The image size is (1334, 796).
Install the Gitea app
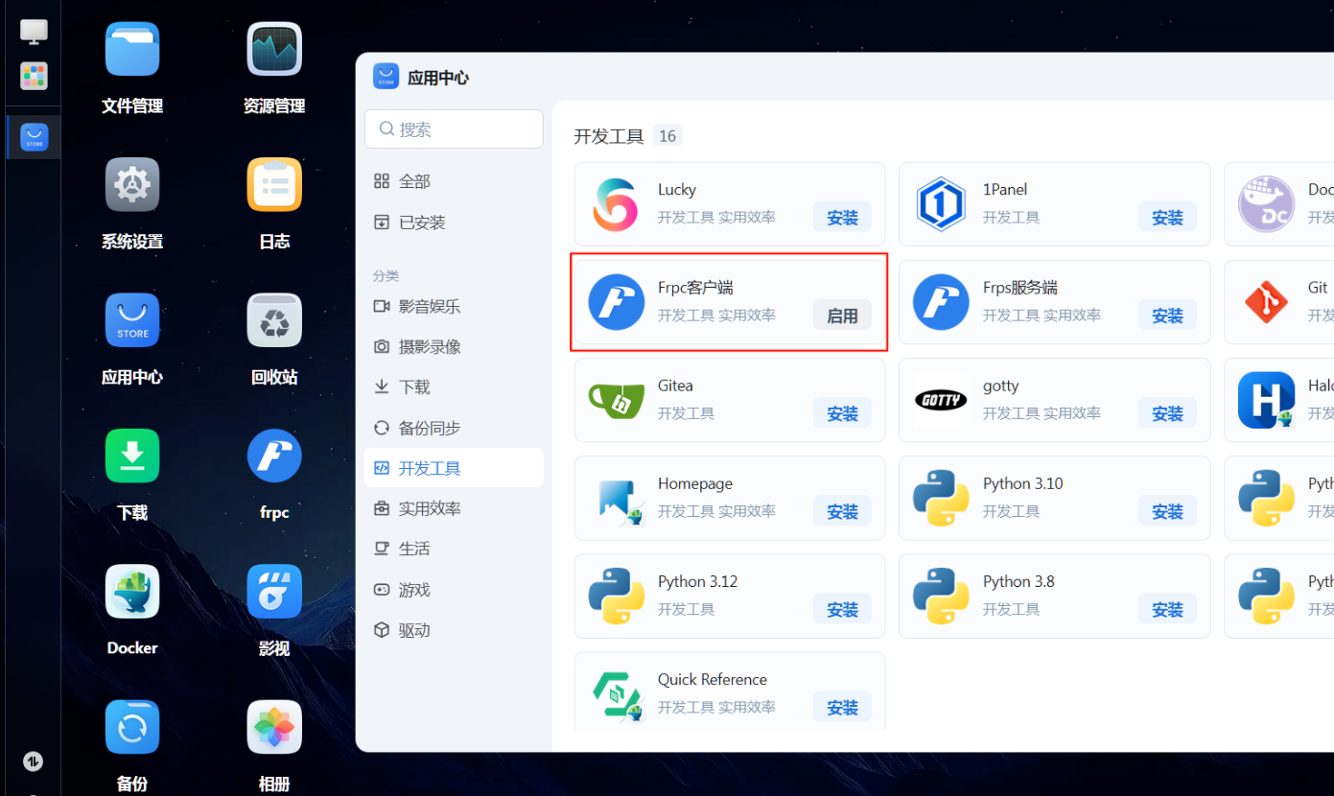[842, 413]
